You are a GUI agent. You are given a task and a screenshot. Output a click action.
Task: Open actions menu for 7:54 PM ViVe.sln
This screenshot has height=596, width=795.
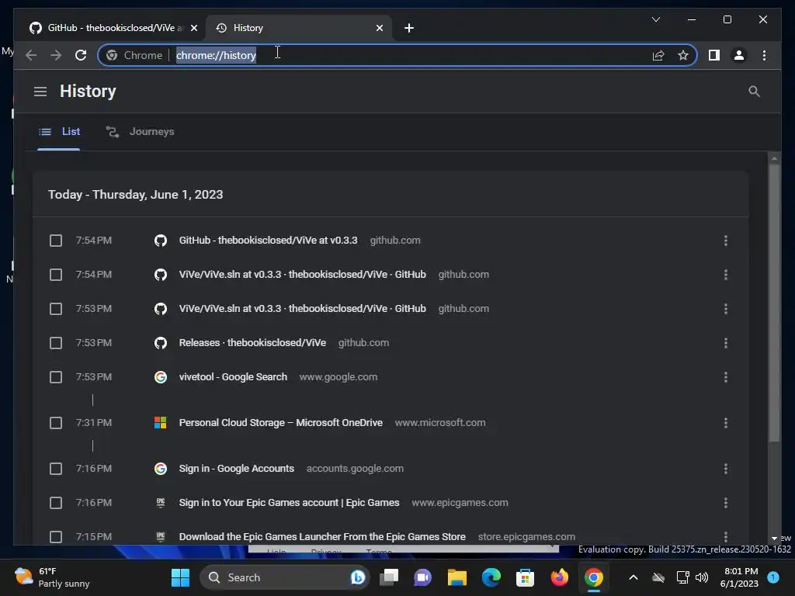[x=726, y=275]
